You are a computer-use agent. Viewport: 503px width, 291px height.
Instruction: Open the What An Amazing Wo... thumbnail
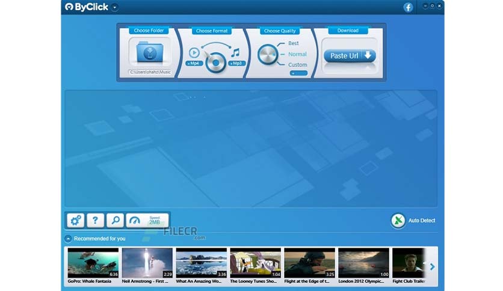tap(201, 263)
